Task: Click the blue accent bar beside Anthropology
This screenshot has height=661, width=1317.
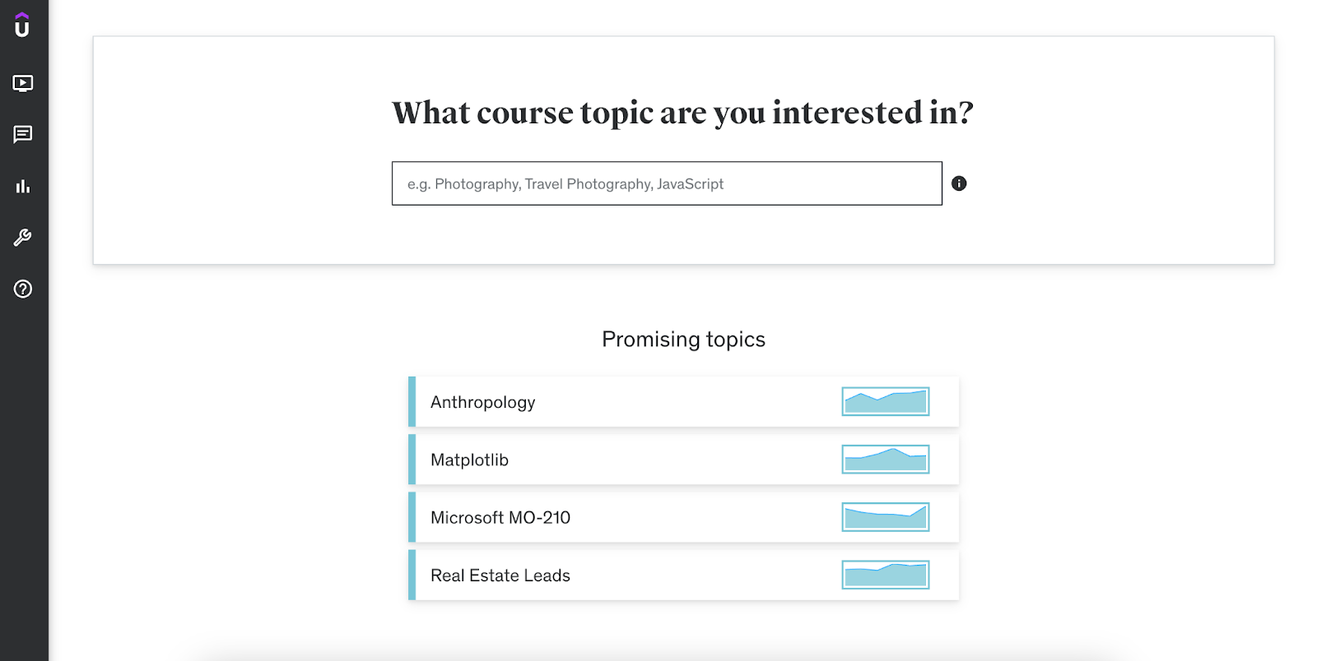Action: (412, 402)
